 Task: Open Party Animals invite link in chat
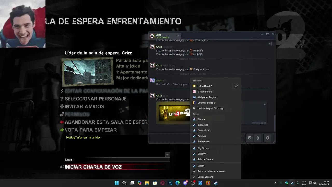click(x=201, y=69)
